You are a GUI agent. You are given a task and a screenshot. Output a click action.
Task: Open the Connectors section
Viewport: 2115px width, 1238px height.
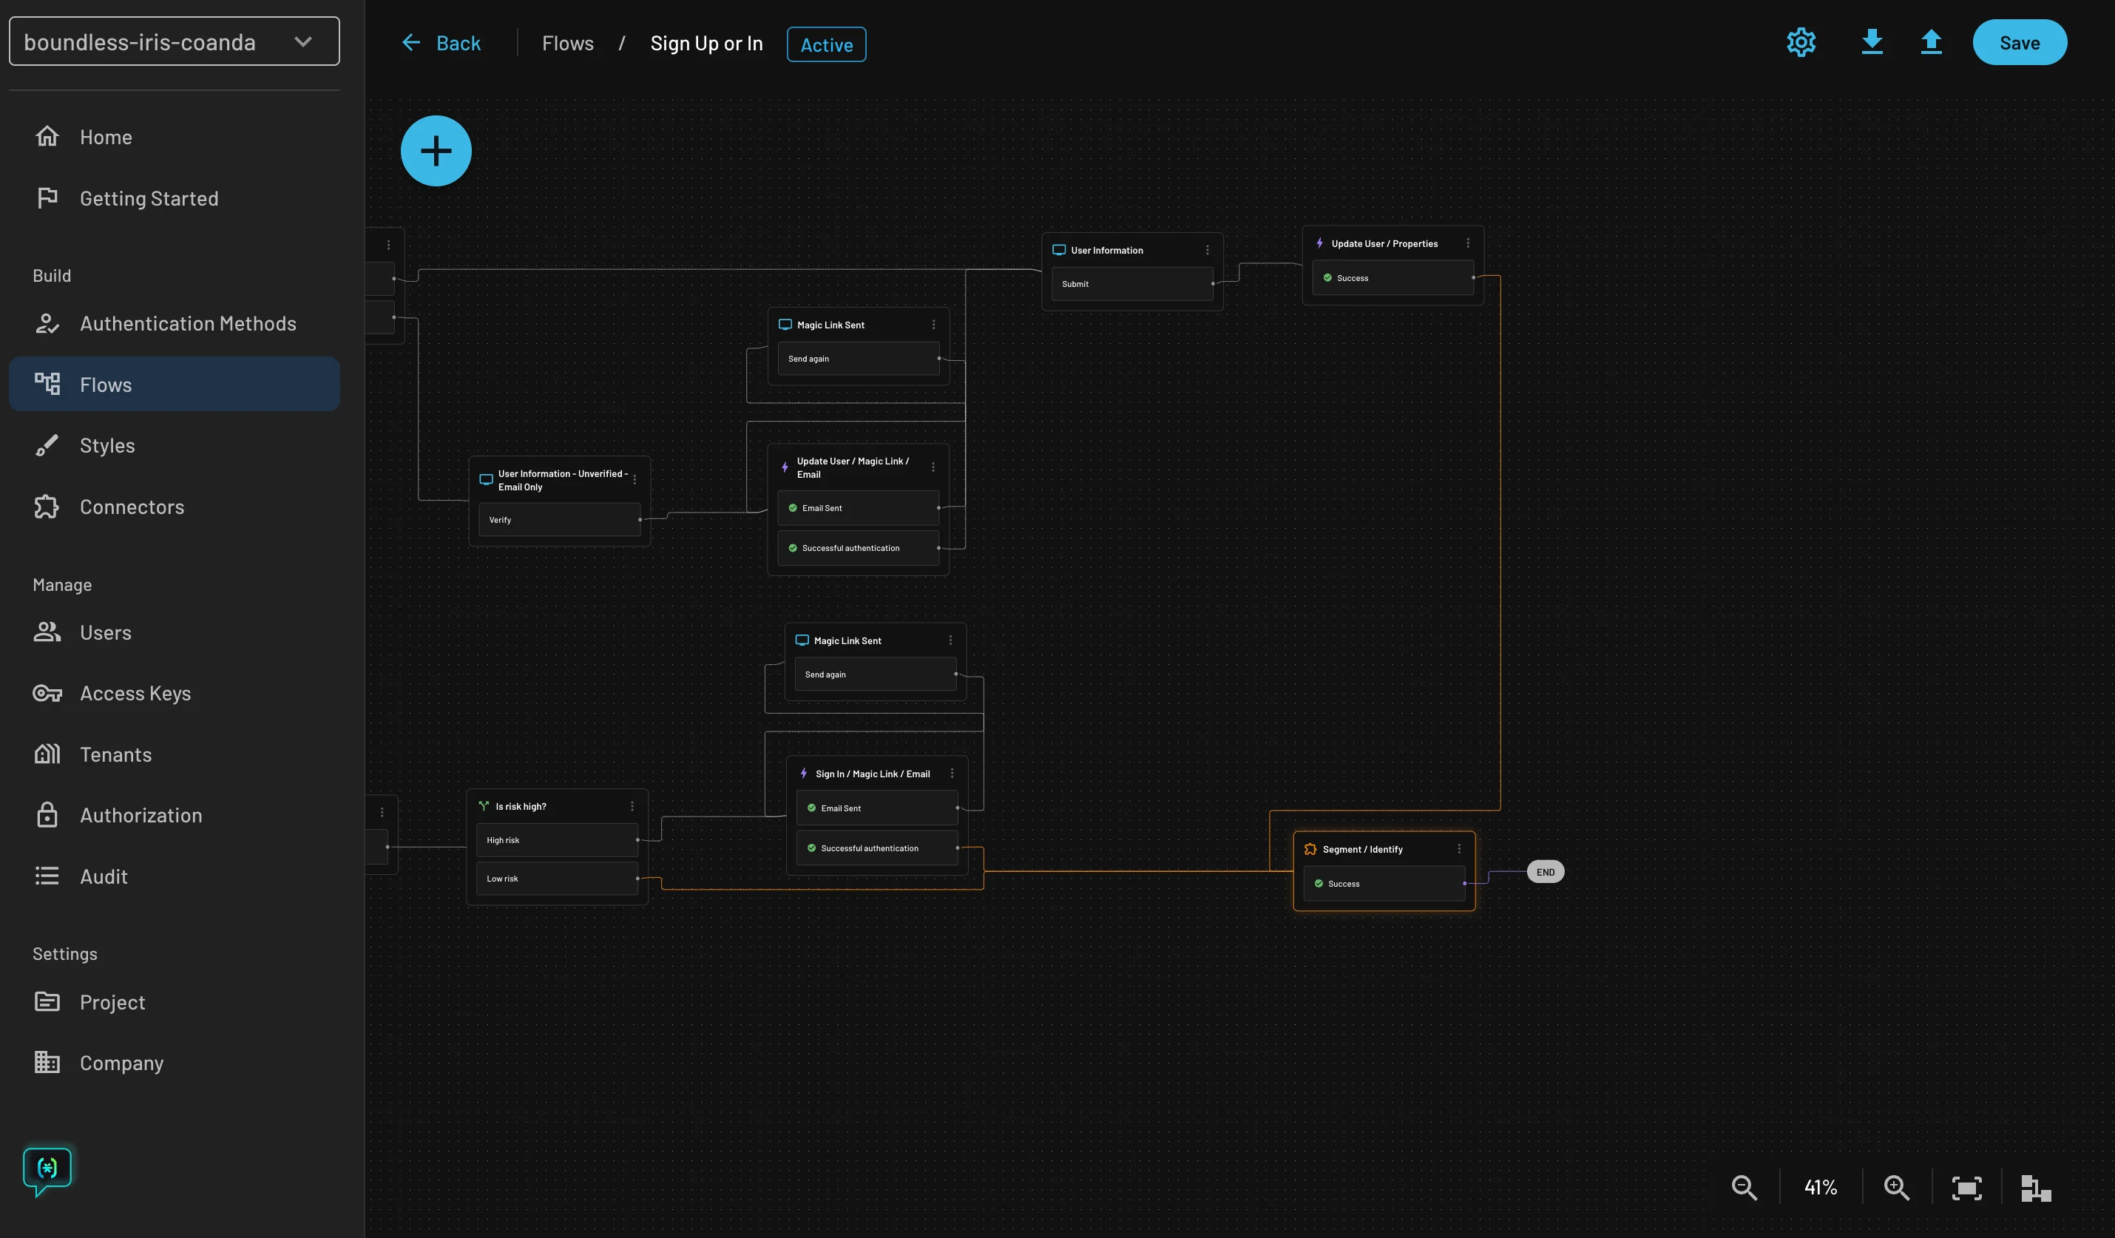[132, 506]
